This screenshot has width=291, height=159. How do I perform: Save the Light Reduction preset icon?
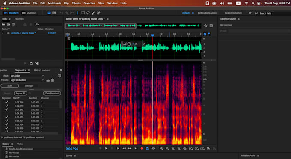[48, 80]
